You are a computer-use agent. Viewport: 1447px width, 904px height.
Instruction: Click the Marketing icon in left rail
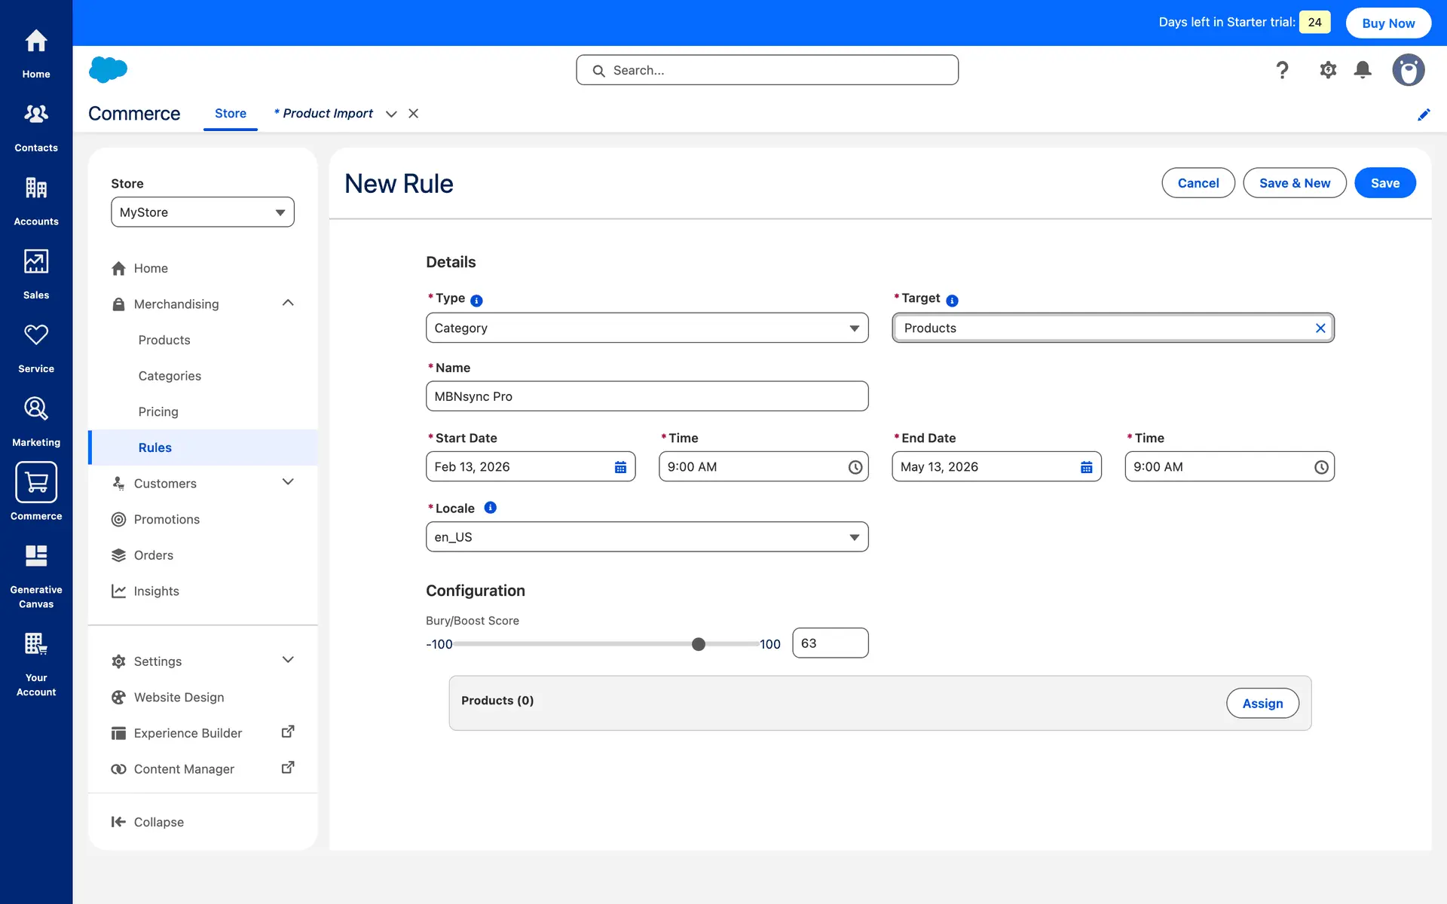point(36,409)
